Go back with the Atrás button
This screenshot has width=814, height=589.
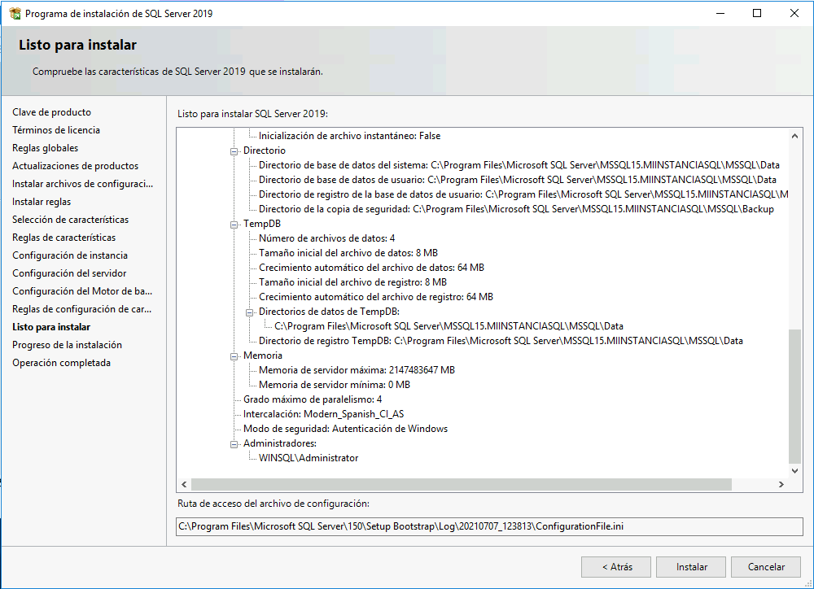click(x=616, y=567)
